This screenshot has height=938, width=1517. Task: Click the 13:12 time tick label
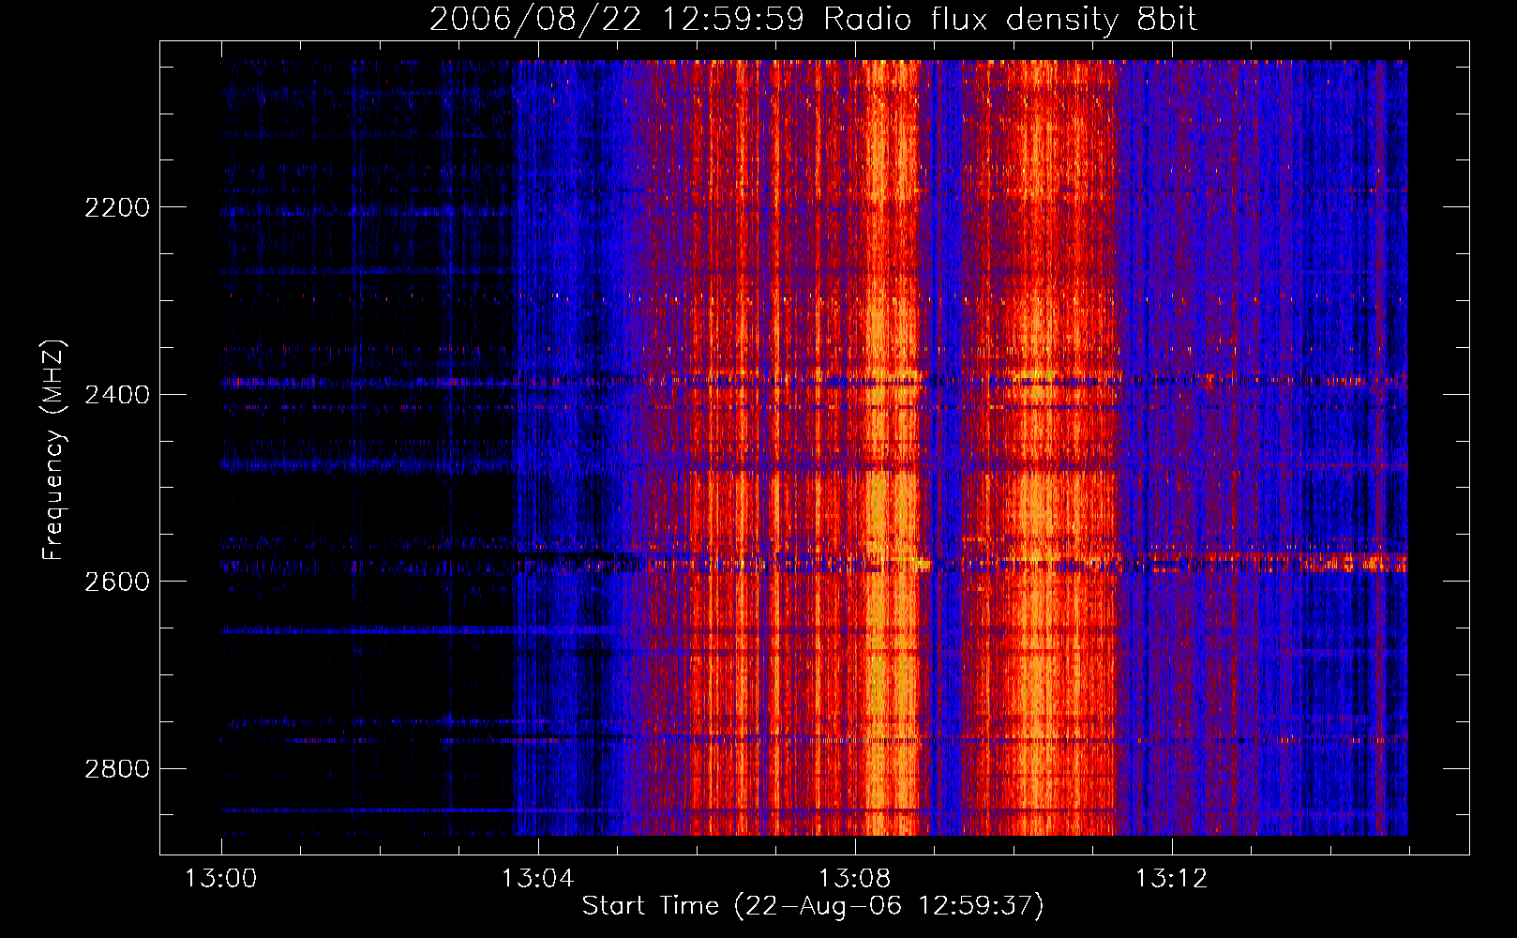click(1171, 879)
